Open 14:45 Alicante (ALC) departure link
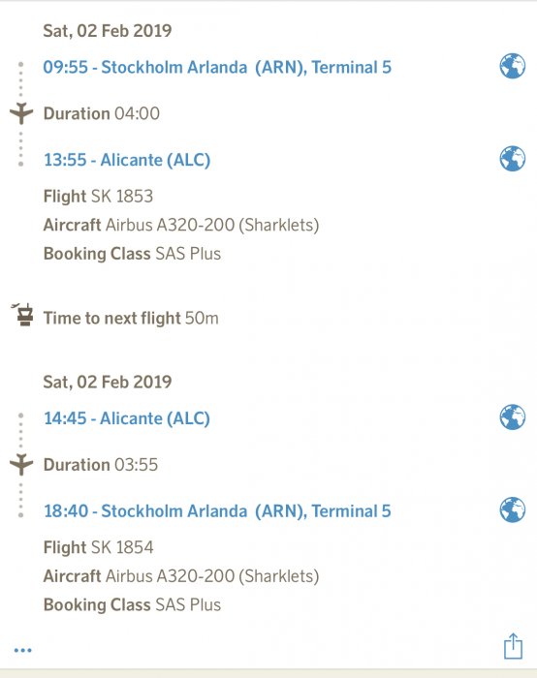The height and width of the screenshot is (678, 537). 127,418
